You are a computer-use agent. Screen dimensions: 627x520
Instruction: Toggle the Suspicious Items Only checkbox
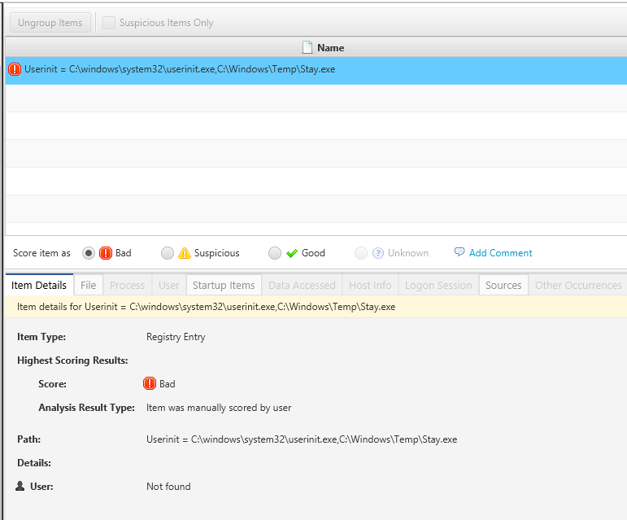coord(109,23)
